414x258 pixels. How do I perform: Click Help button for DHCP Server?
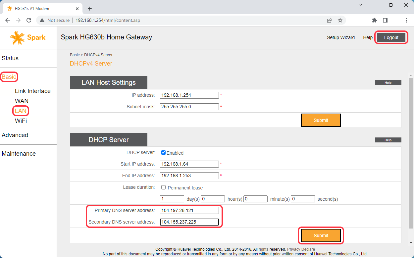click(388, 140)
